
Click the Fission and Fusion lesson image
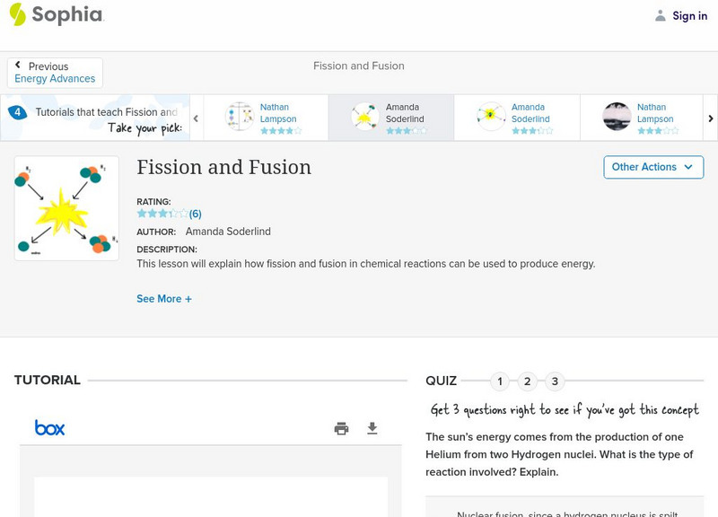point(66,208)
